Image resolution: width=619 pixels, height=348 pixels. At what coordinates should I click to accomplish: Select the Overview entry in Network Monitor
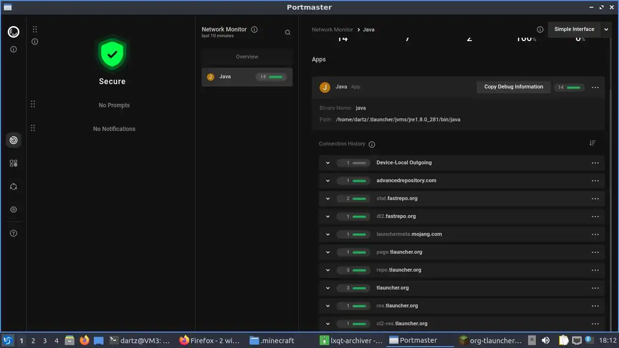click(247, 57)
